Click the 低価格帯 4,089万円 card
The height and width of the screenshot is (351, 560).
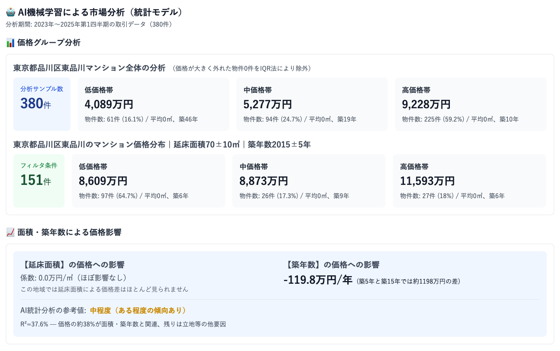[153, 104]
